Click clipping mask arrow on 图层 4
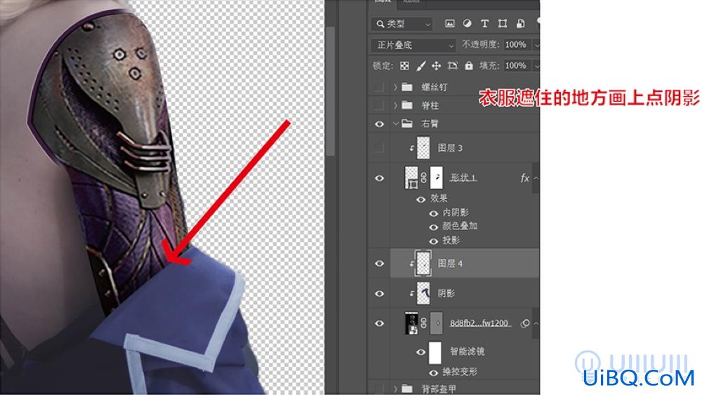702x395 pixels. point(411,264)
